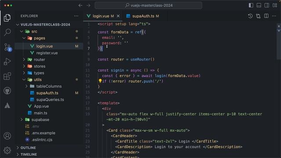Open the file timeline history icon
281x158 pixels.
coord(250,16)
